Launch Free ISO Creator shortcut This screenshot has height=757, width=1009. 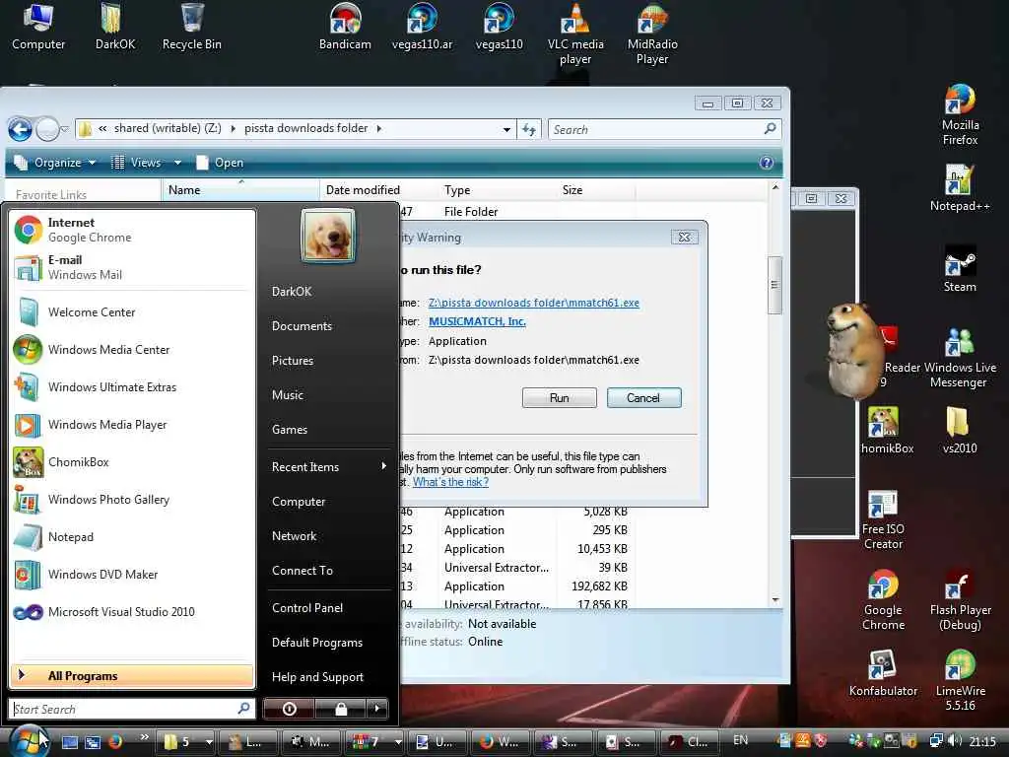coord(883,519)
